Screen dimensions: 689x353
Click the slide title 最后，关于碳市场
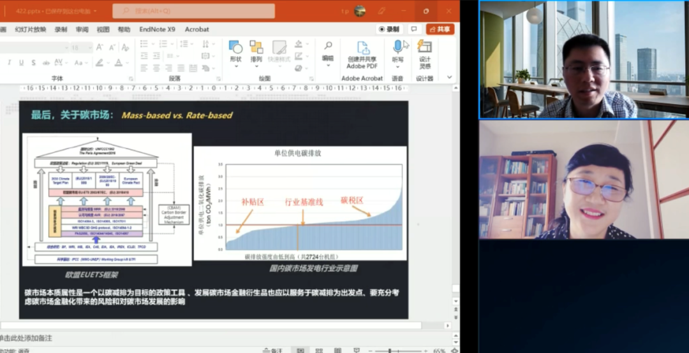point(73,115)
